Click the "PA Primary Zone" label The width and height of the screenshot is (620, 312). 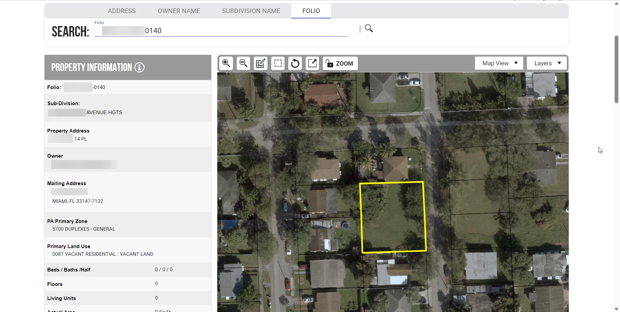(x=67, y=221)
